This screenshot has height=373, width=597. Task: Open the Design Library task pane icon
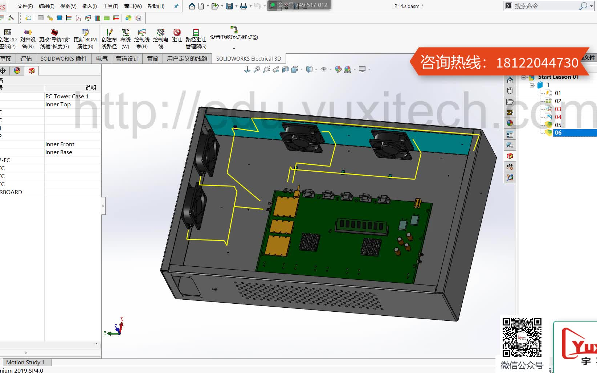pos(510,91)
